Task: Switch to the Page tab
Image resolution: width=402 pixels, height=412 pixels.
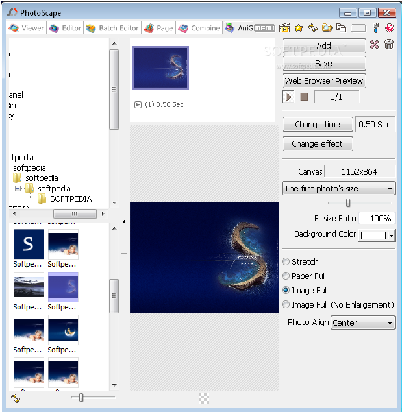Action: [158, 28]
